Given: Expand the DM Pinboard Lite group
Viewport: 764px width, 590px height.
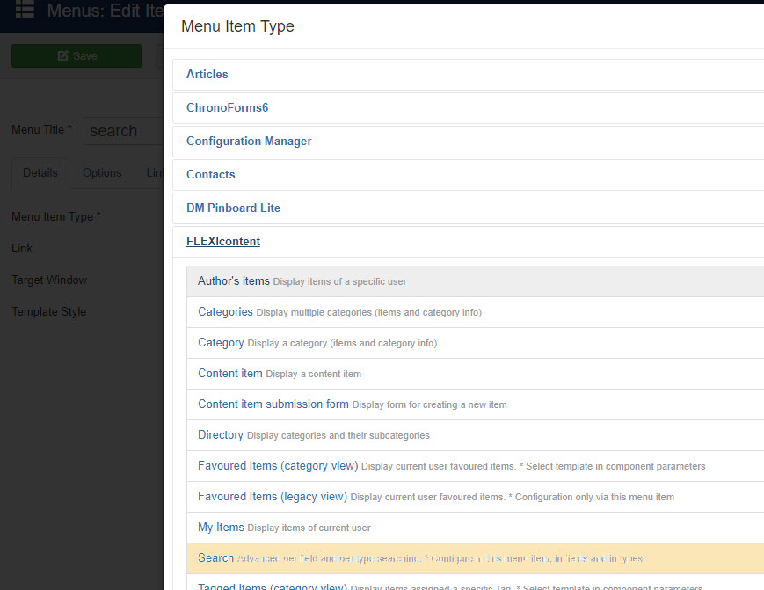Looking at the screenshot, I should coord(233,208).
